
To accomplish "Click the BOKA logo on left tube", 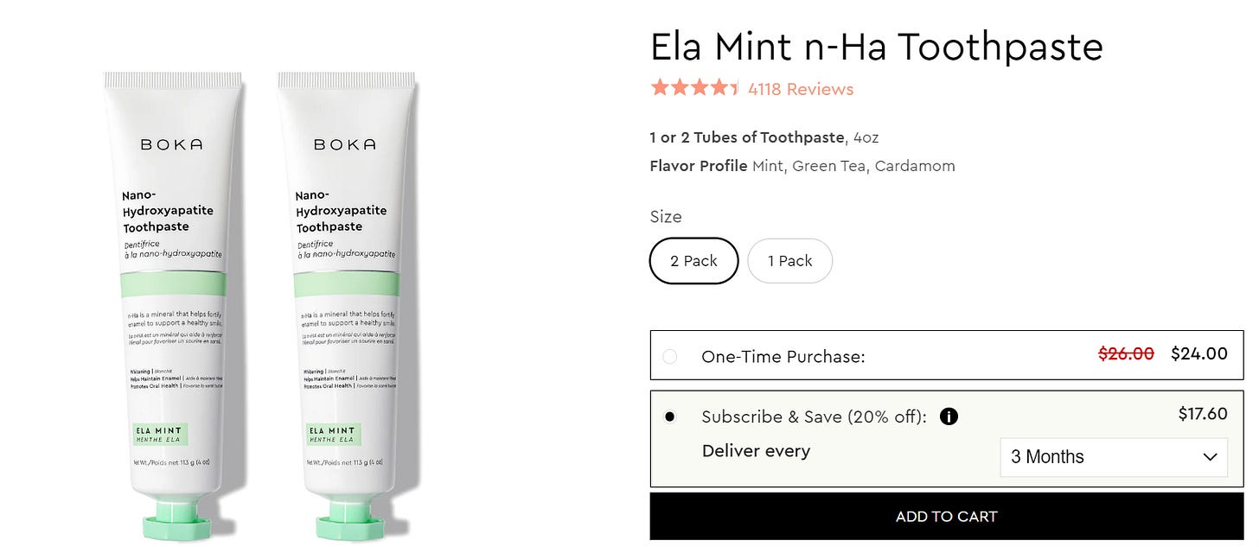I will tap(172, 144).
